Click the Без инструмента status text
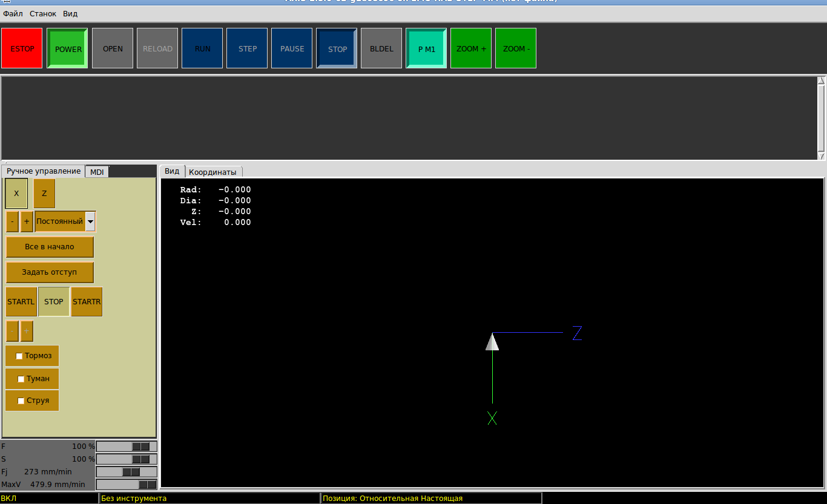827x504 pixels. [x=134, y=499]
